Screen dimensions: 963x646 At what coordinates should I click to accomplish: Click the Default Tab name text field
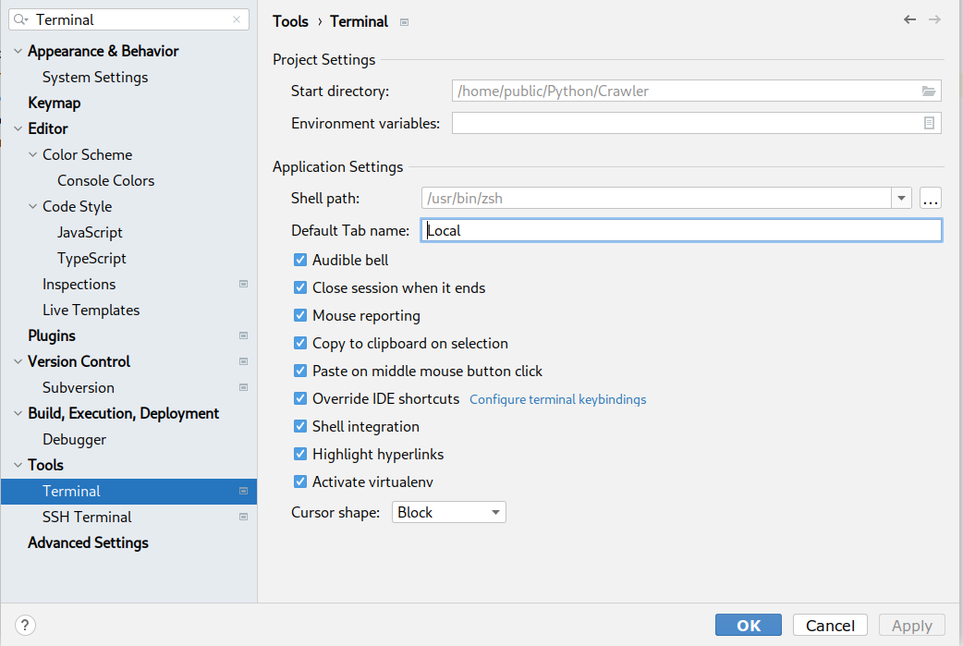[681, 230]
